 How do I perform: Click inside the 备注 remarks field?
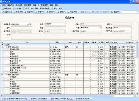pos(71,37)
